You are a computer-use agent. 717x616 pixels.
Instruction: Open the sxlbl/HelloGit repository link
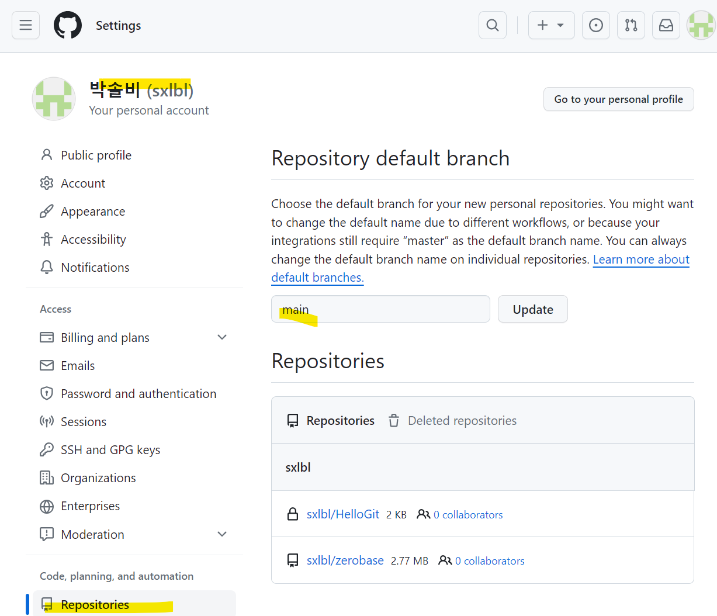pos(343,514)
